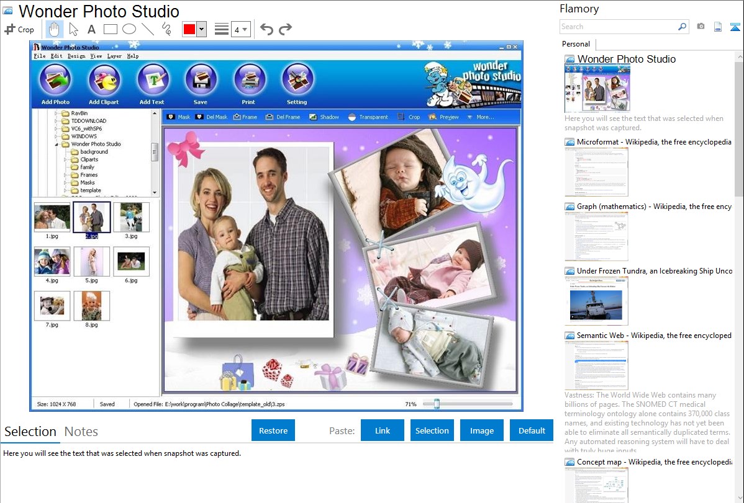Select the family folder
Viewport: 744px width, 503px height.
(x=83, y=167)
